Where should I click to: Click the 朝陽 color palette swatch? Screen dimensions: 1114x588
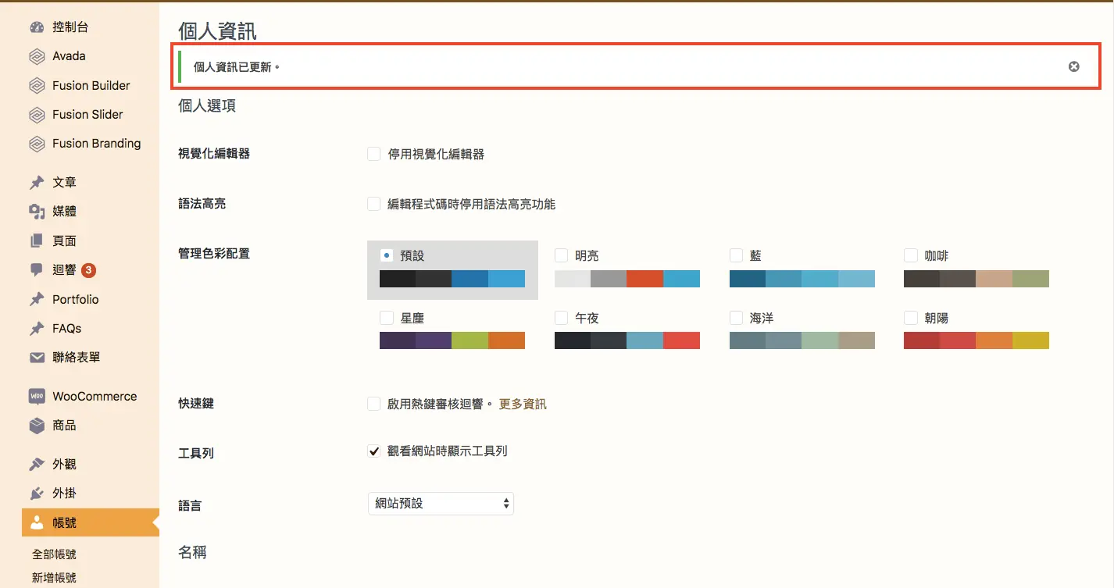pos(977,340)
